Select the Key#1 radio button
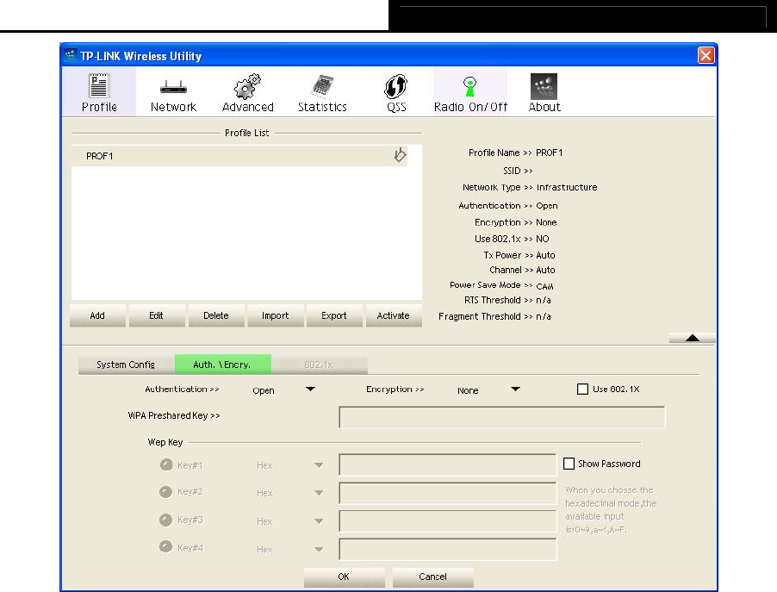777x592 pixels. [x=166, y=464]
